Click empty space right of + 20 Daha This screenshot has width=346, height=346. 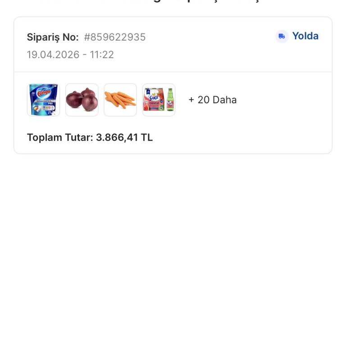[x=284, y=100]
